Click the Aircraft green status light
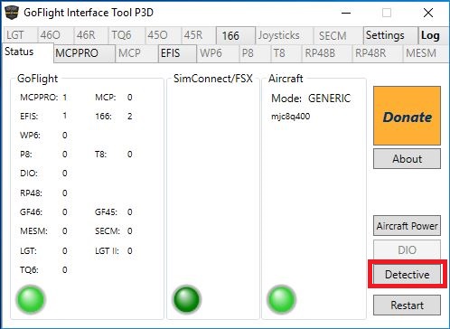Screen dimensions: 450x329 281,299
